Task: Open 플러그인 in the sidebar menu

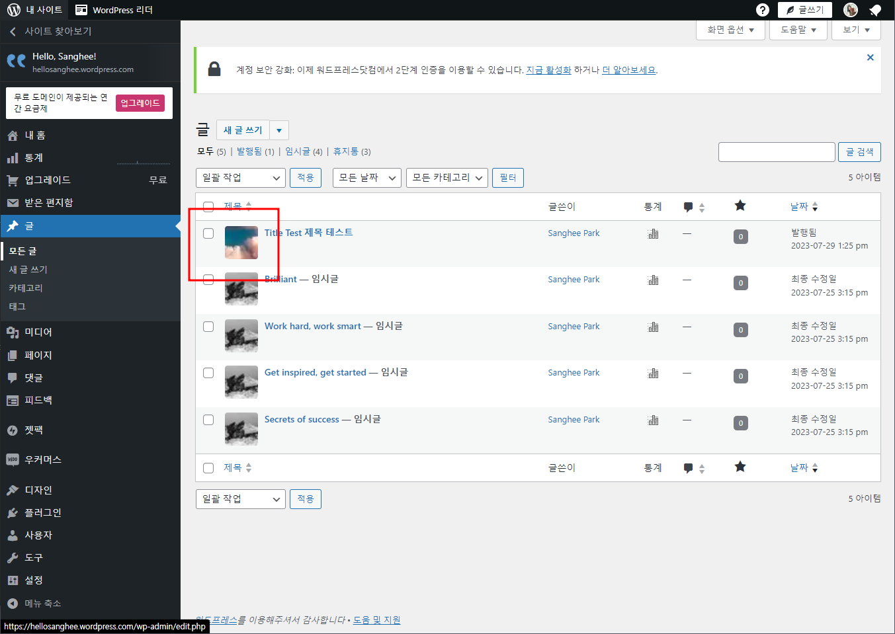Action: tap(90, 512)
